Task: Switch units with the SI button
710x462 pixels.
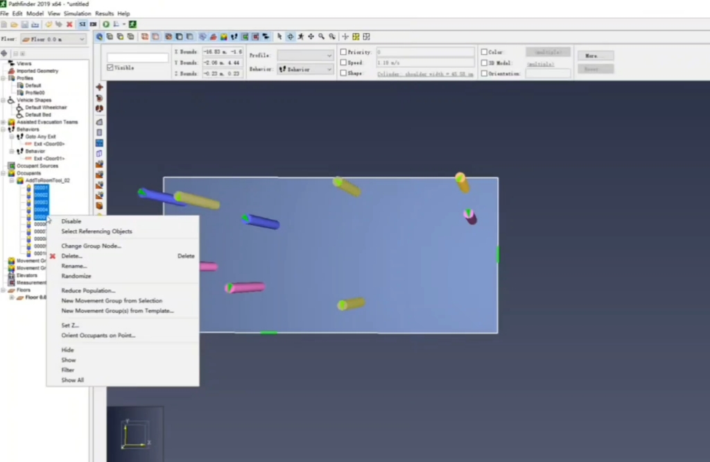Action: coord(83,24)
